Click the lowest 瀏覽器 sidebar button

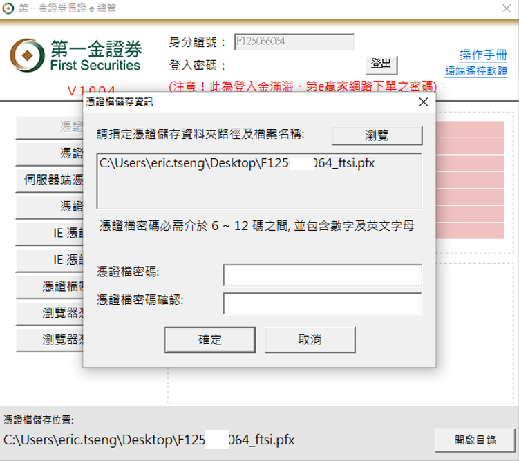tap(50, 339)
